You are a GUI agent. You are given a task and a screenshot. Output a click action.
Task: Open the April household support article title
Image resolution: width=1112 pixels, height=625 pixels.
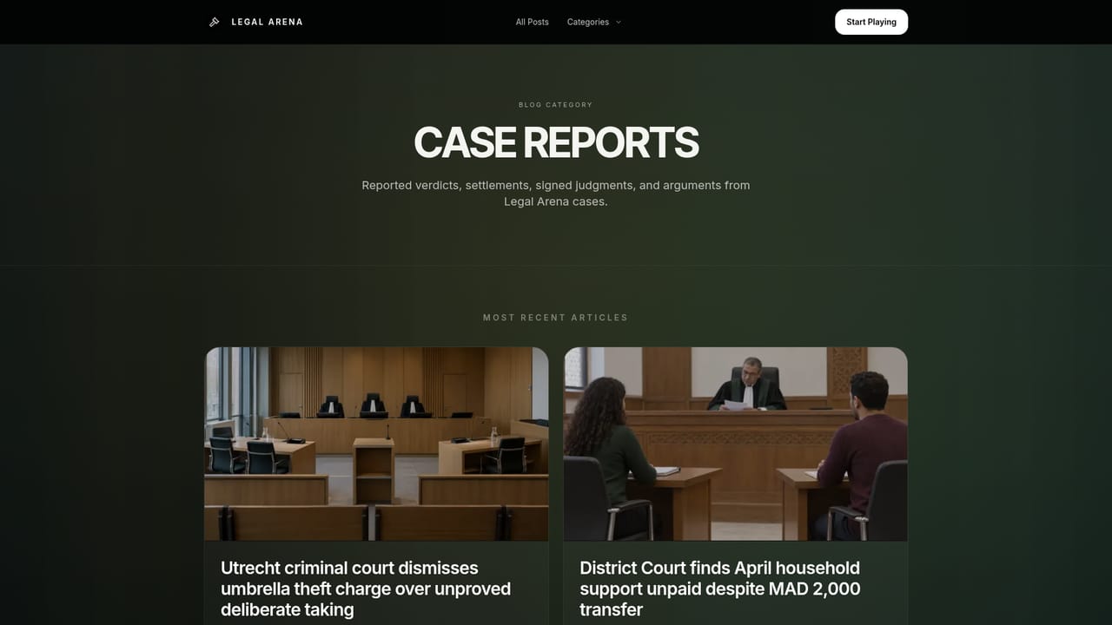(720, 589)
